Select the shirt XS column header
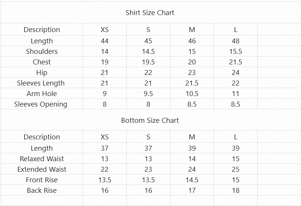The image size is (301, 206). click(x=104, y=30)
